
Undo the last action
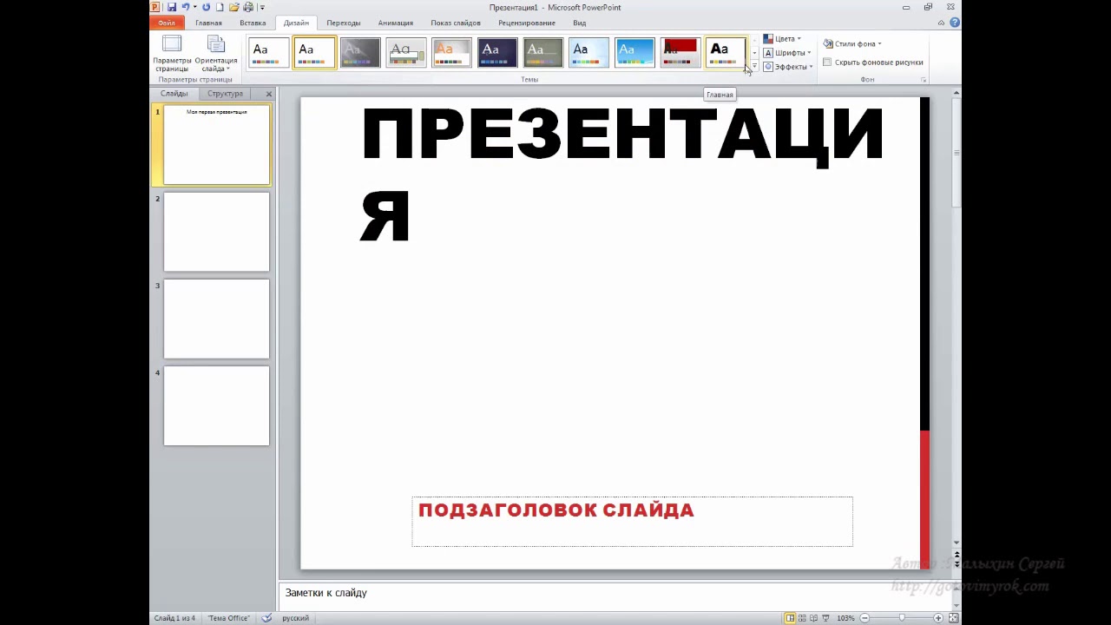(x=185, y=7)
